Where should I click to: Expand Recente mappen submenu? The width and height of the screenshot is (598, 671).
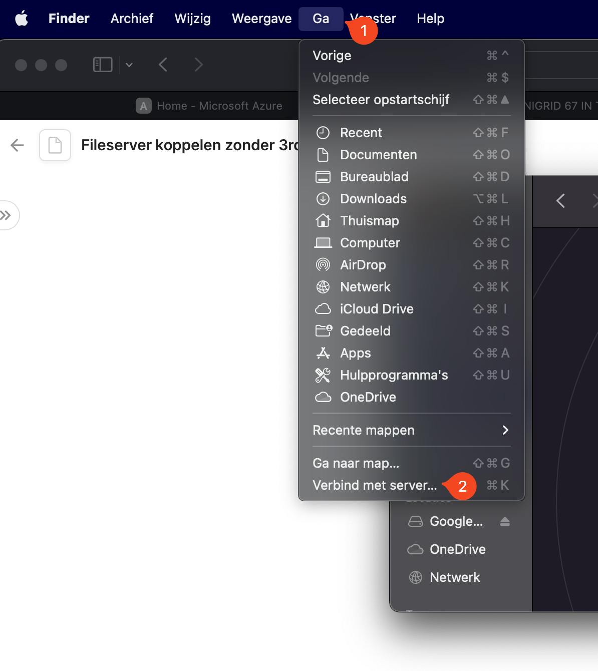click(x=411, y=430)
